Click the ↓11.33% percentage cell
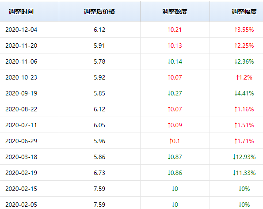 point(244,173)
